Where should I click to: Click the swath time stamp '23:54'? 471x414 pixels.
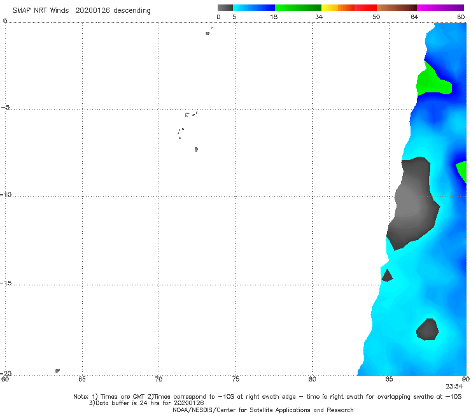click(454, 387)
